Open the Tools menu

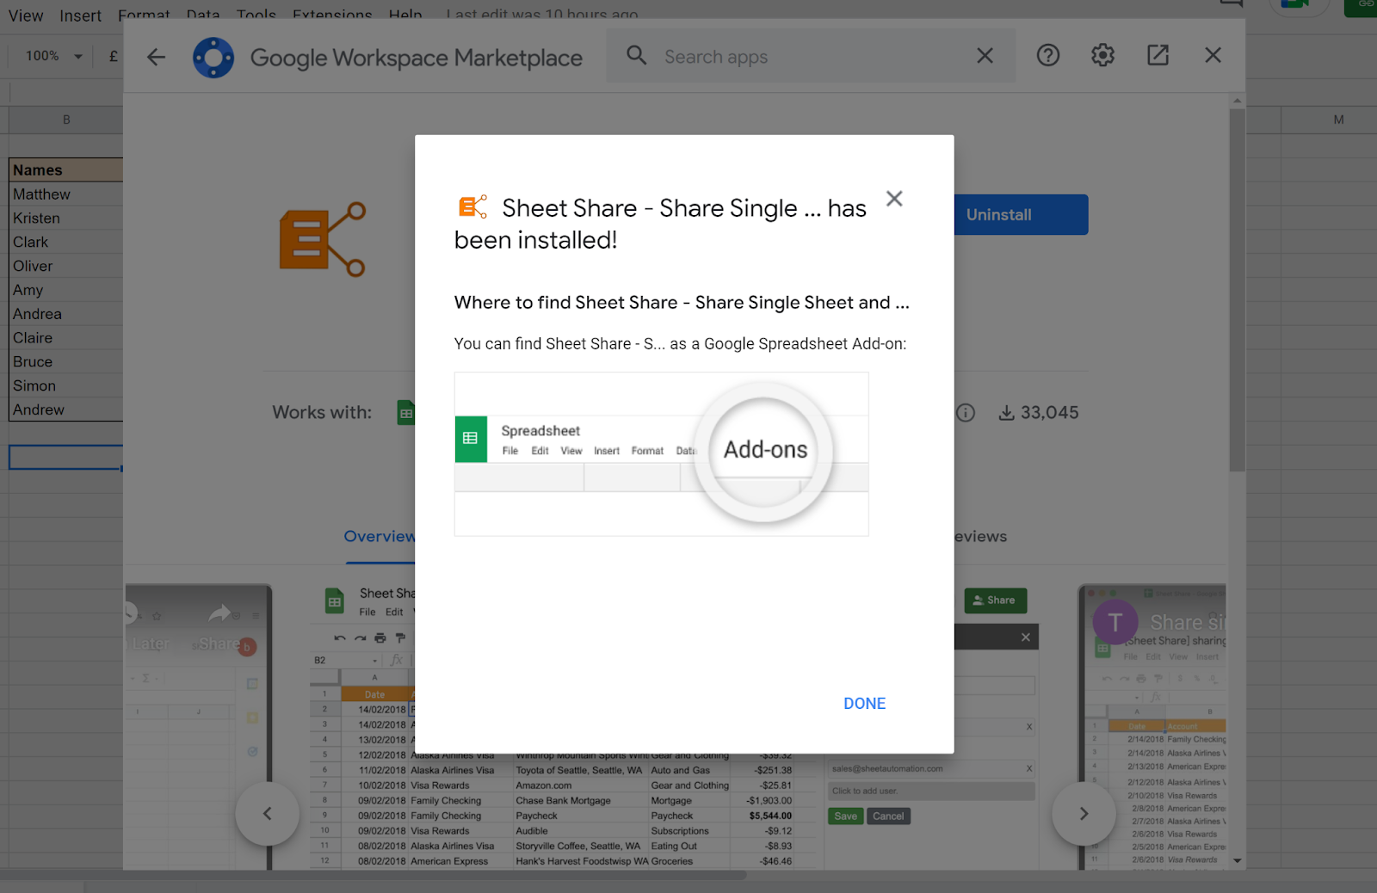click(256, 15)
